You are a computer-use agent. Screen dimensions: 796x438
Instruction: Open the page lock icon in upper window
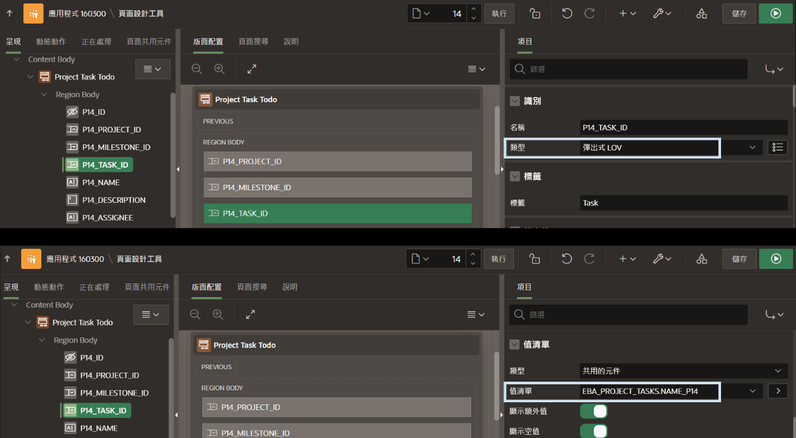pyautogui.click(x=535, y=13)
